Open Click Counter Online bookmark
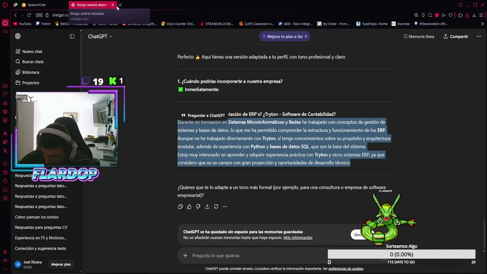Screen dimensions: 487x274 coord(178,24)
